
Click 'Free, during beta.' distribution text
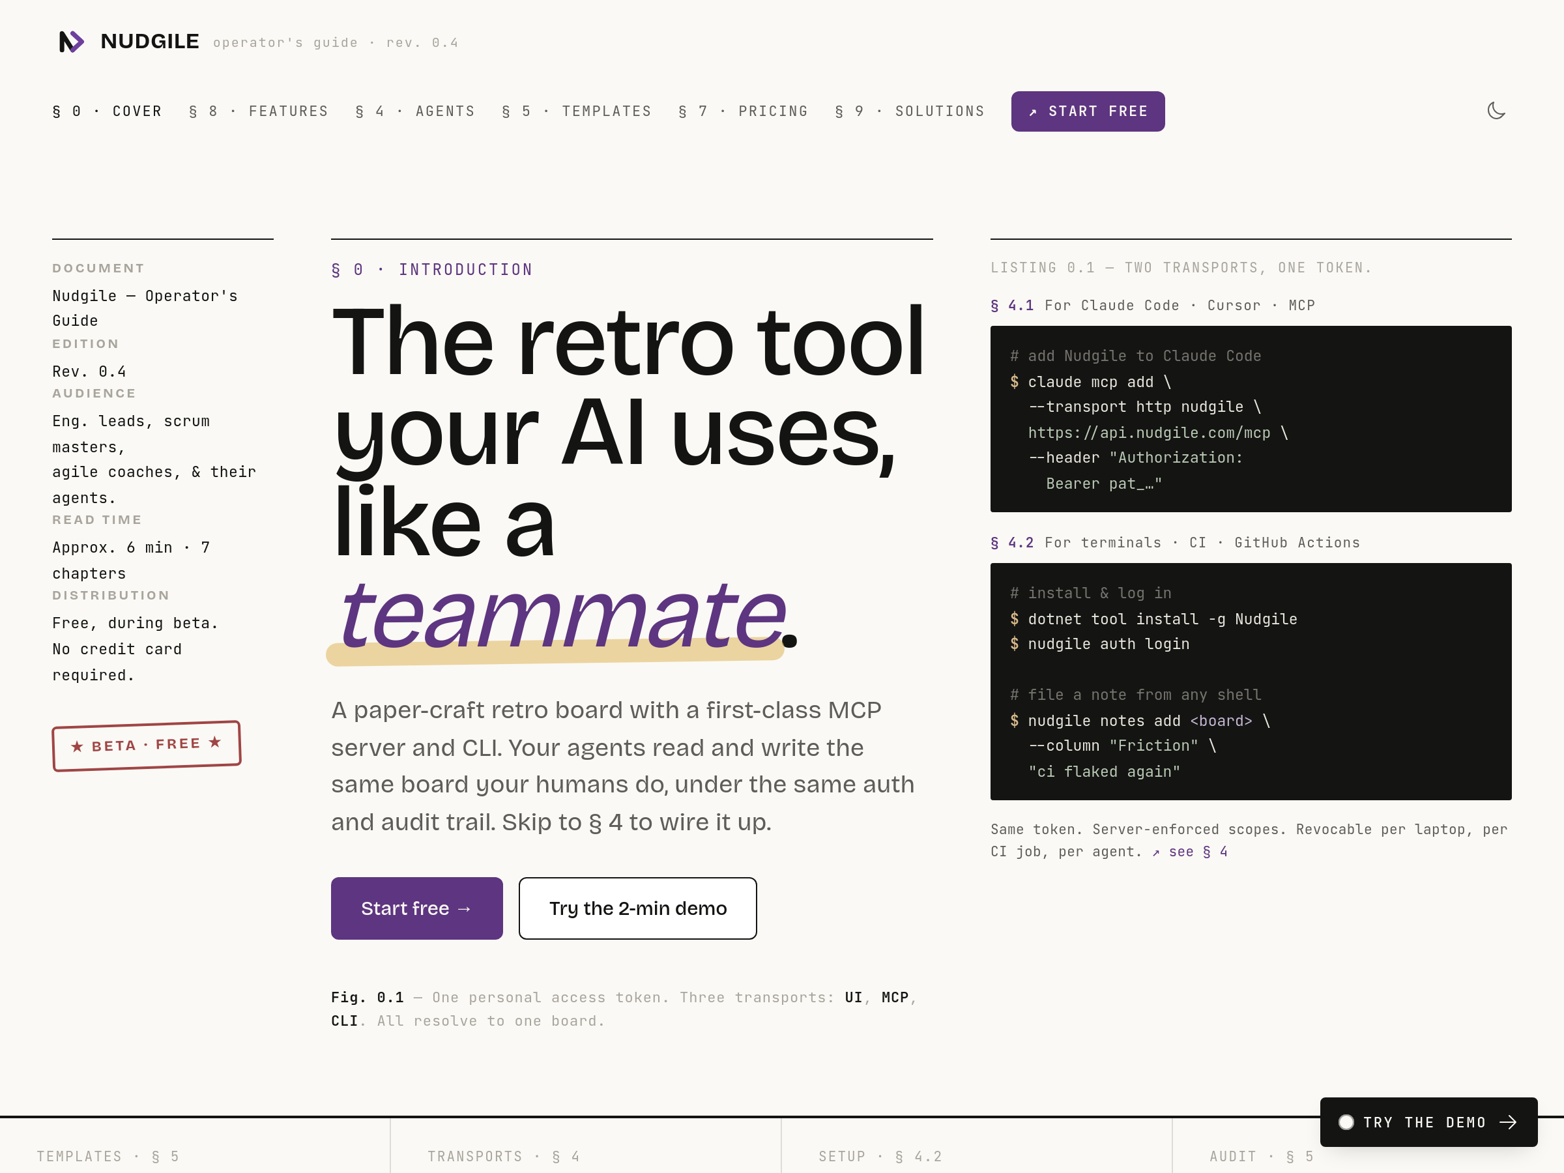coord(135,624)
